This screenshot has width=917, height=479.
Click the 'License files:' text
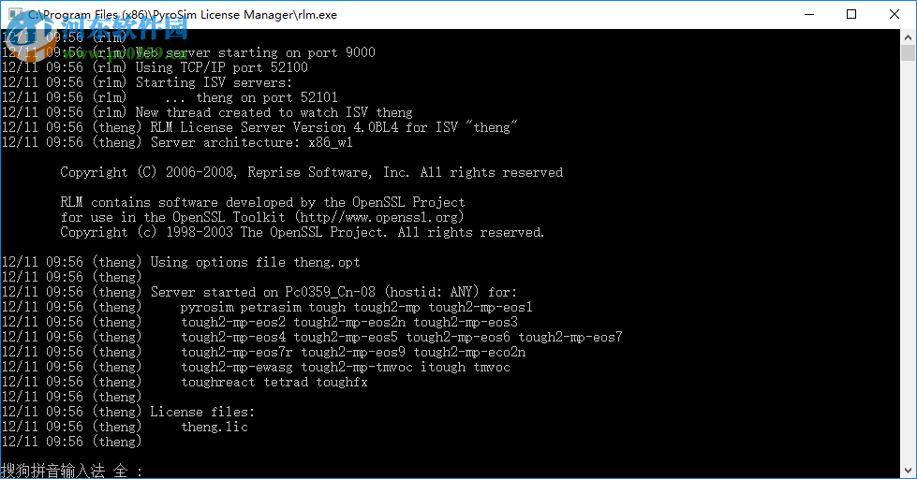(202, 412)
